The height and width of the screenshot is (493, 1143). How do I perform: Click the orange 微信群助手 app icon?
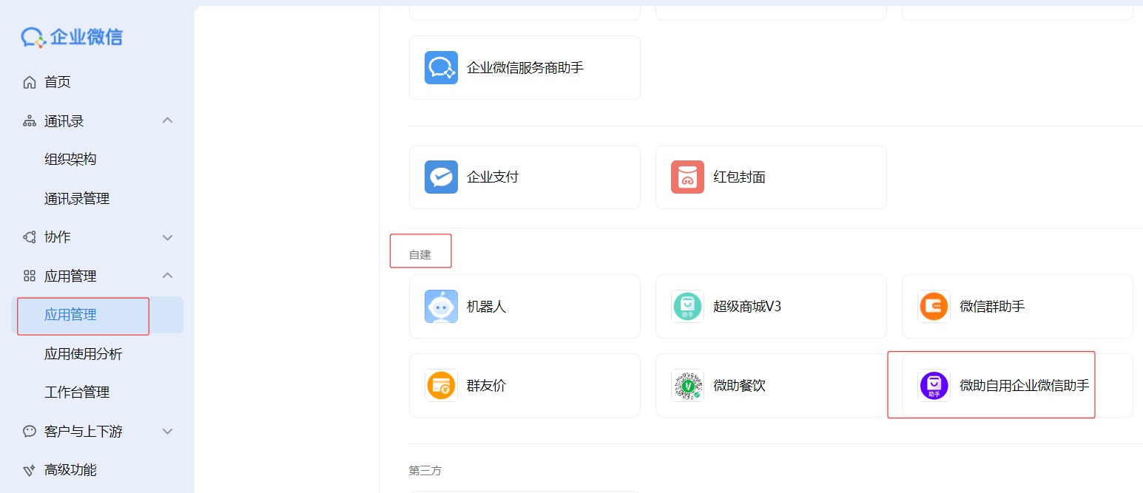(x=934, y=306)
